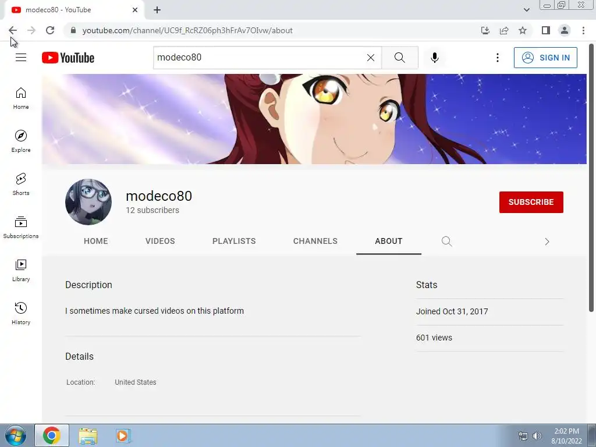The height and width of the screenshot is (447, 596).
Task: Click the volume speaker tray icon
Action: pos(537,435)
